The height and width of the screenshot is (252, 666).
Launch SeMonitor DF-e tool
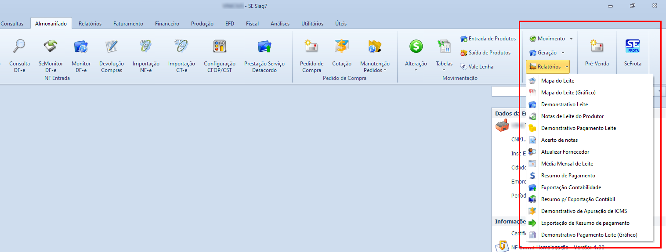pyautogui.click(x=51, y=46)
